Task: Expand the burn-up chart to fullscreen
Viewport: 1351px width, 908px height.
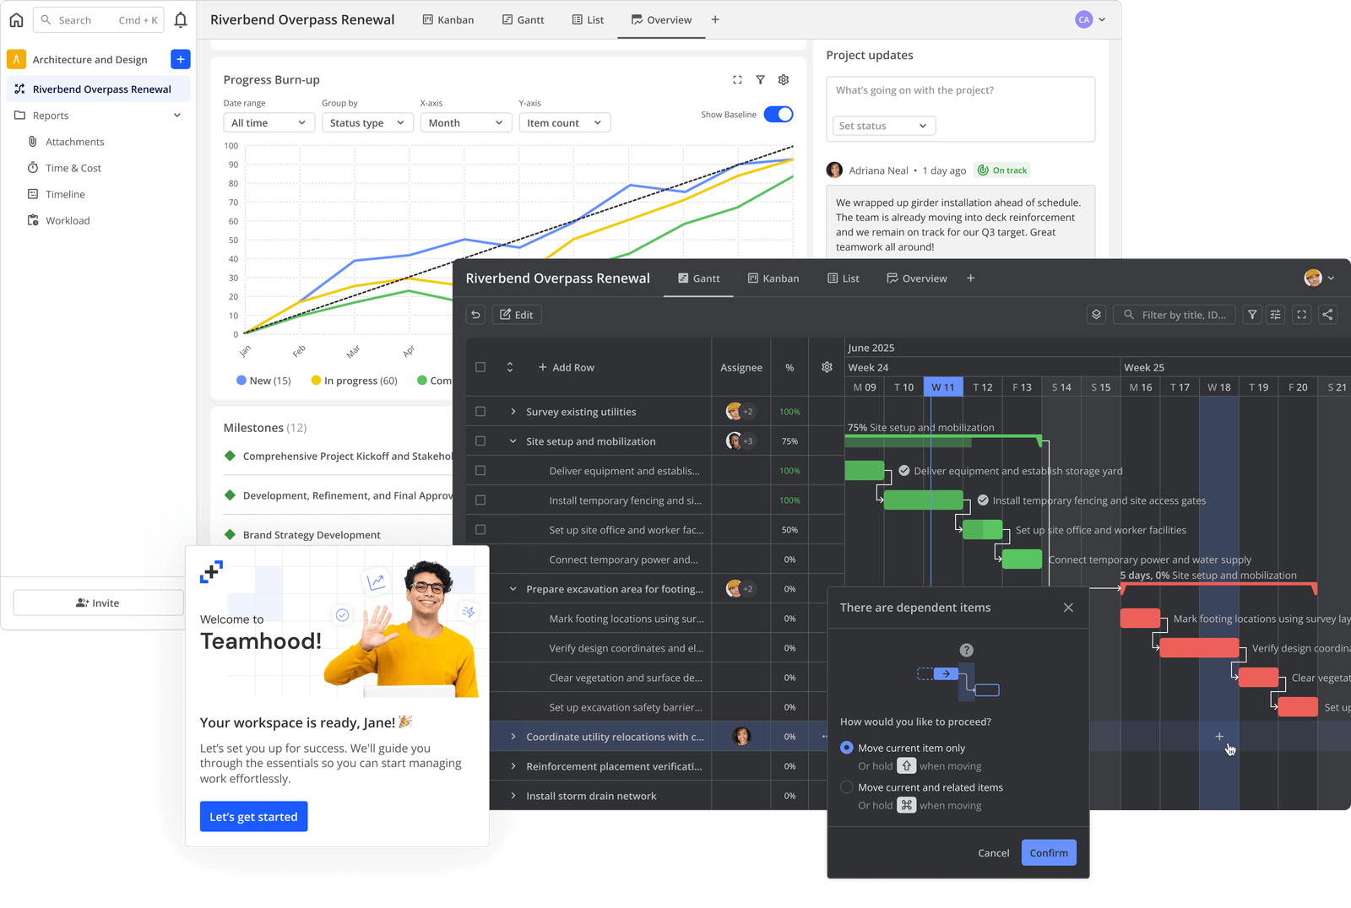Action: (x=737, y=79)
